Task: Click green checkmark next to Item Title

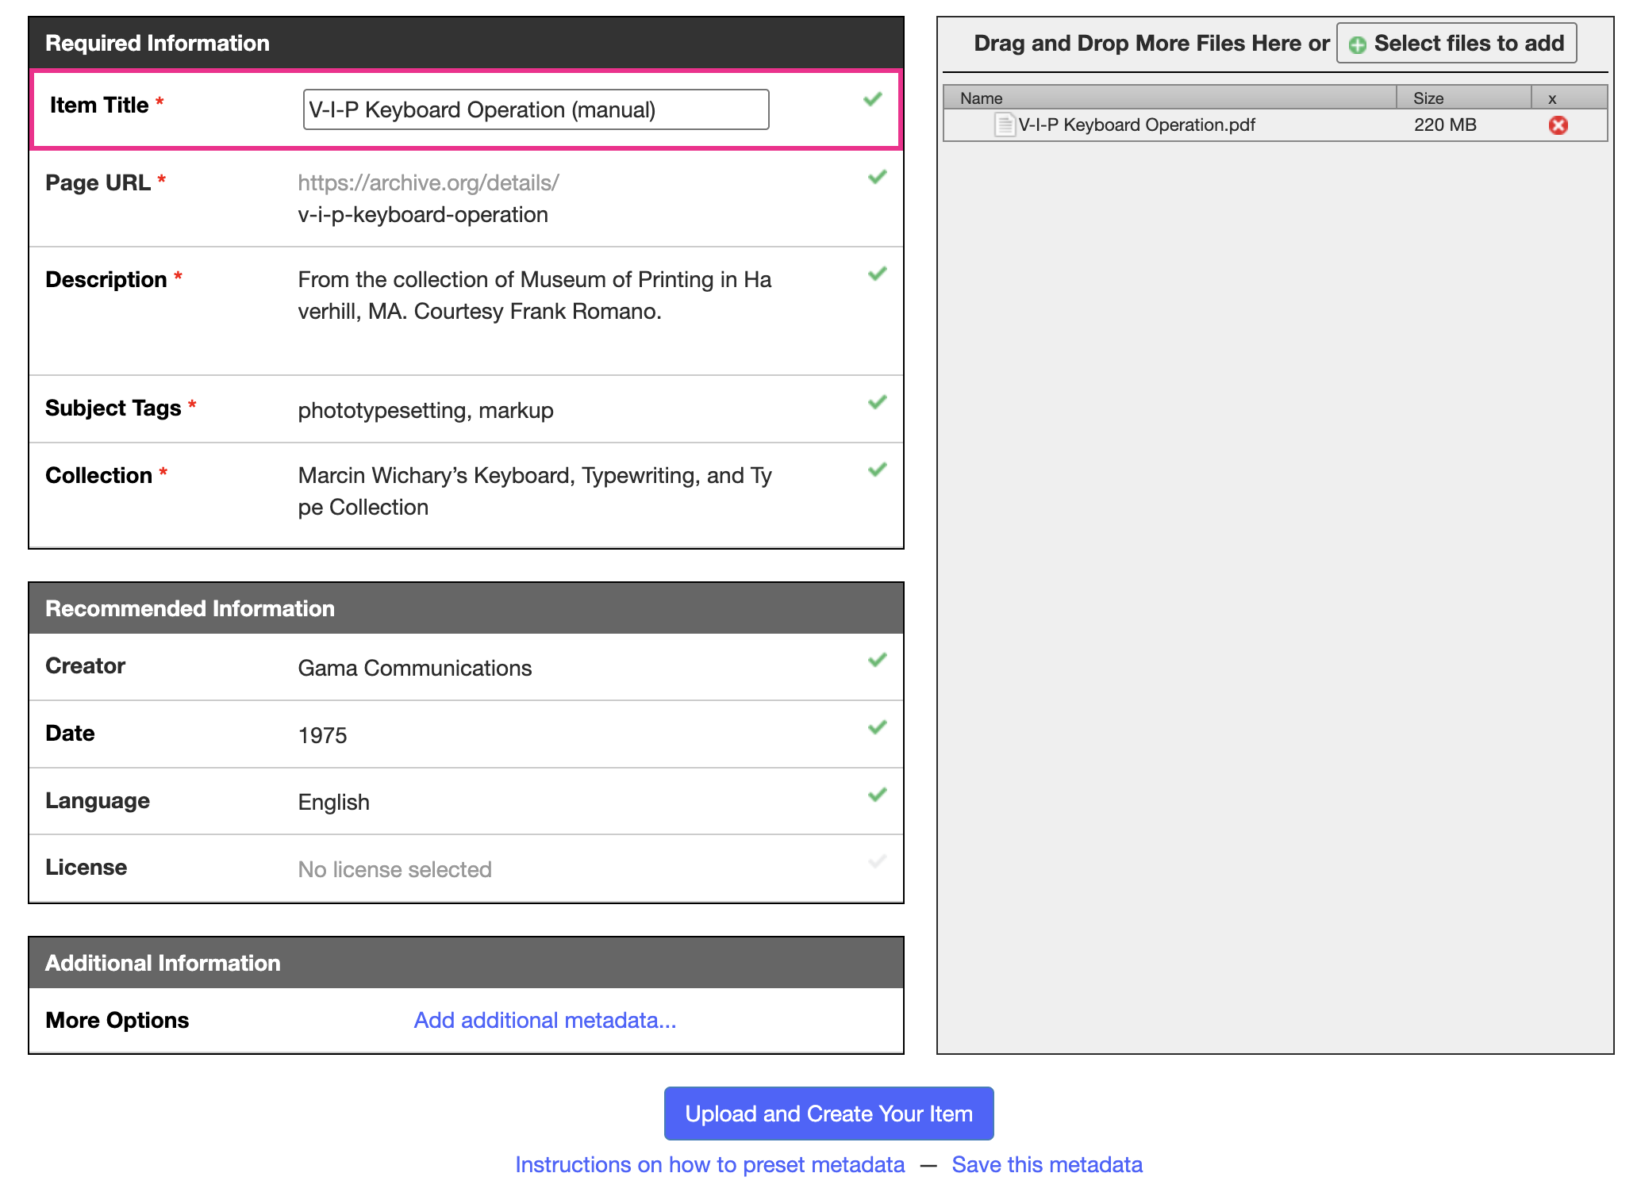Action: [872, 99]
